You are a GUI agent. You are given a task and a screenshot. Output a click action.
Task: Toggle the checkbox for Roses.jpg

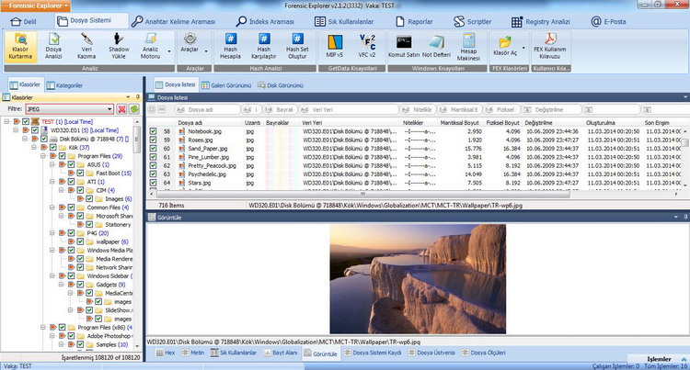(x=154, y=140)
